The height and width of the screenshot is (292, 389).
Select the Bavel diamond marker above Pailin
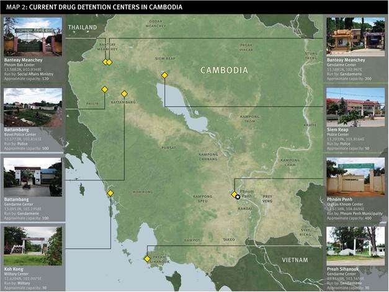pos(104,89)
